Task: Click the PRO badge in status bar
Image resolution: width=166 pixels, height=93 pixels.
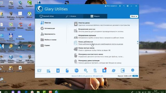Action: (135, 76)
